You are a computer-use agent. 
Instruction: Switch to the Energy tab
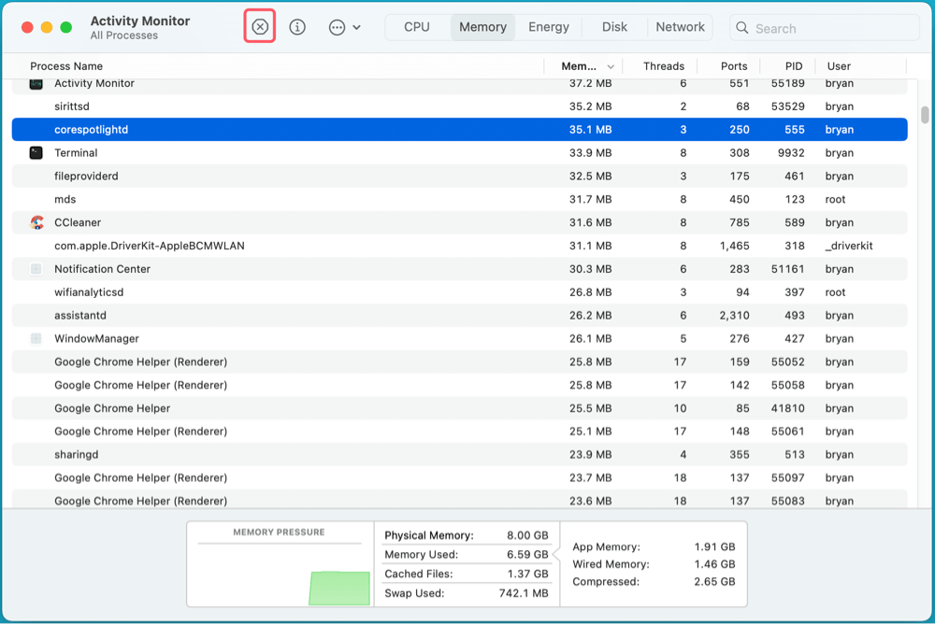pyautogui.click(x=549, y=27)
